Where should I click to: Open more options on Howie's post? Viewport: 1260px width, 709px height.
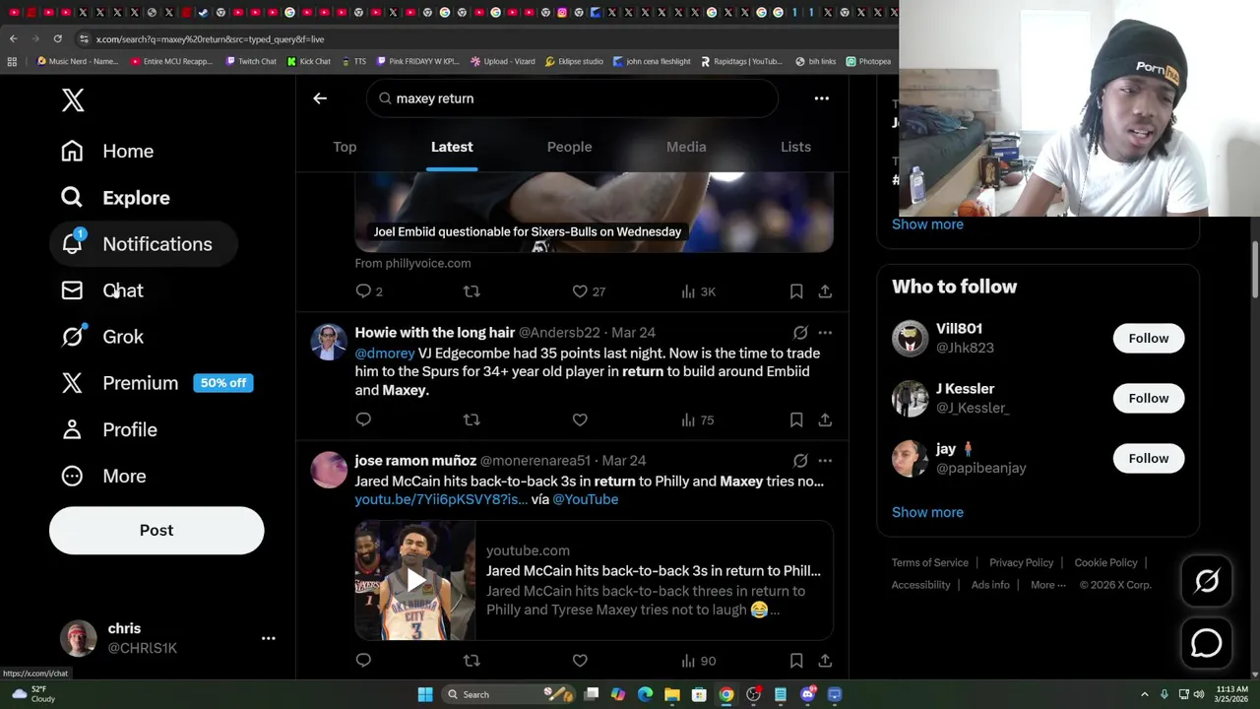click(825, 333)
